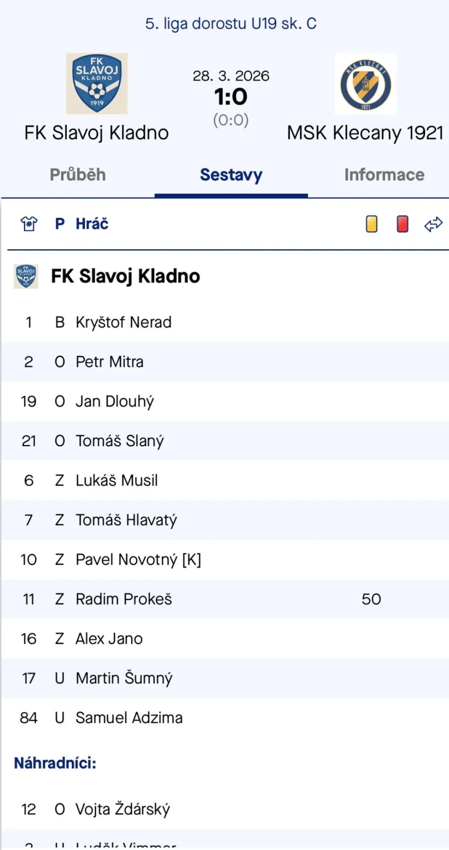Open the Informace tab

384,175
